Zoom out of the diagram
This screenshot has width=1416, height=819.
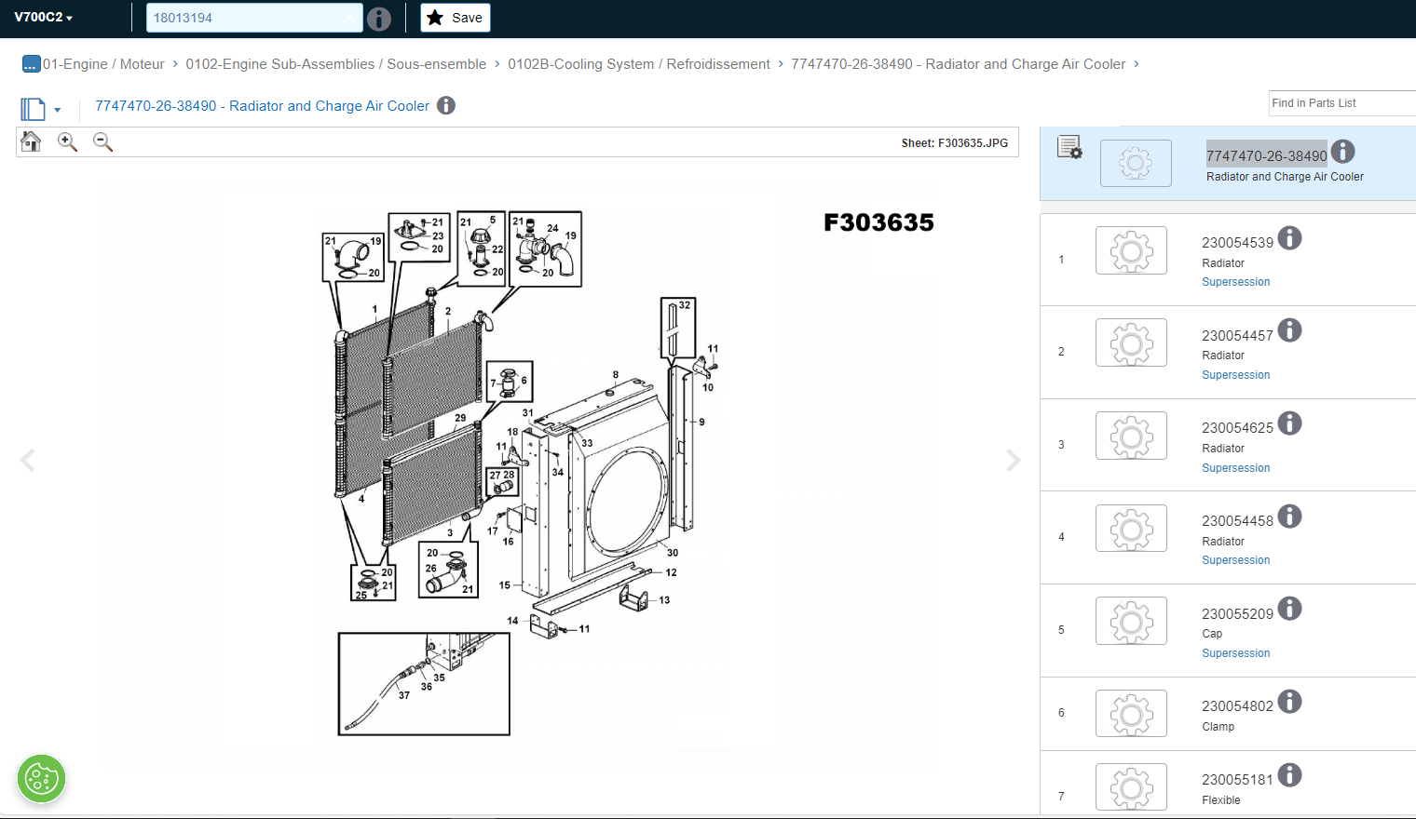tap(102, 141)
